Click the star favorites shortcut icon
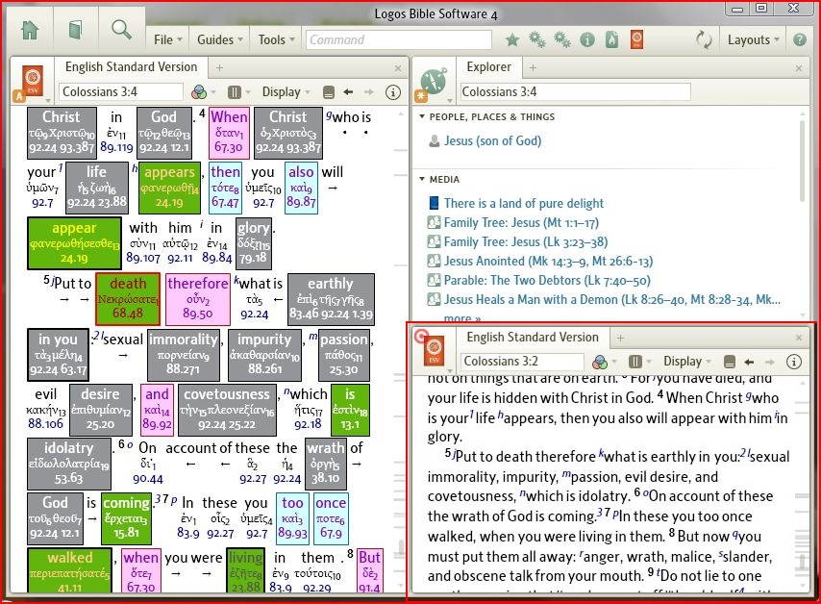 coord(512,39)
